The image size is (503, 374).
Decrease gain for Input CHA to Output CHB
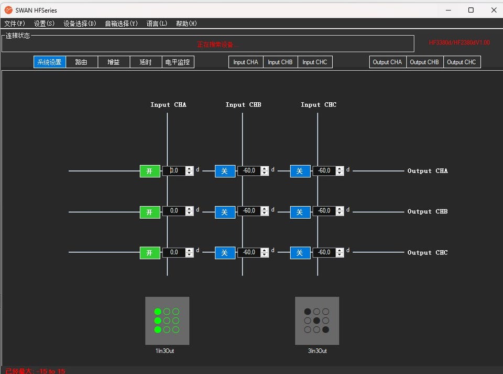(x=190, y=214)
